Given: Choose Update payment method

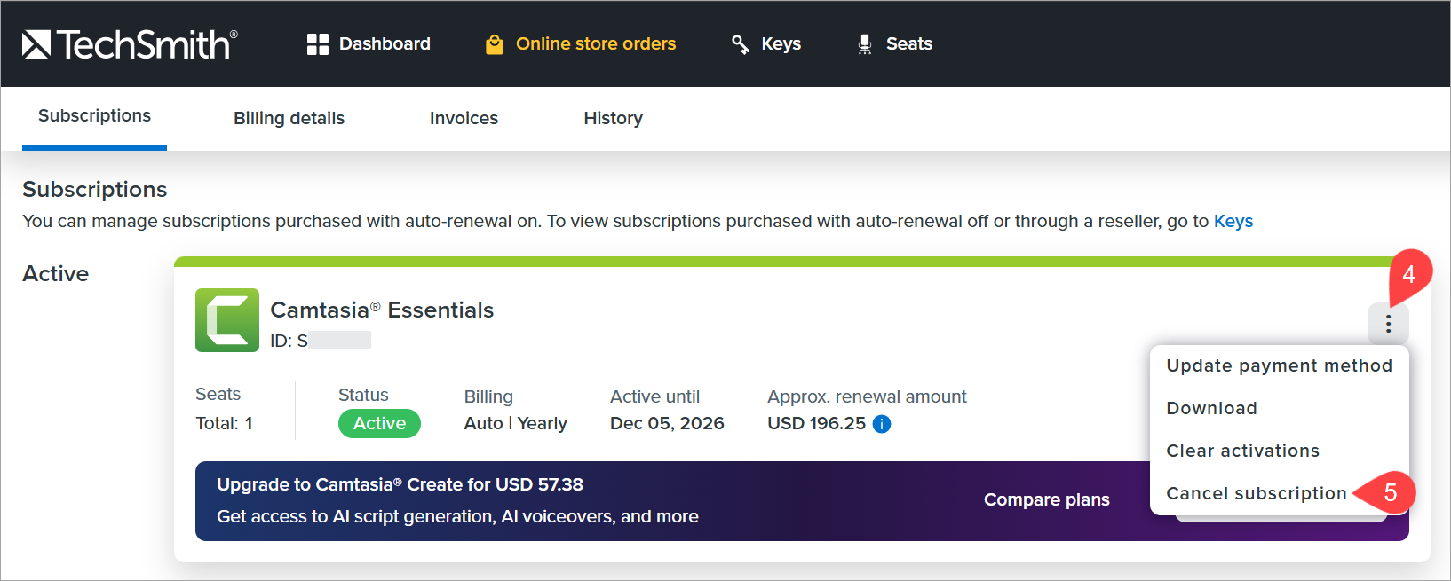Looking at the screenshot, I should click(x=1279, y=365).
